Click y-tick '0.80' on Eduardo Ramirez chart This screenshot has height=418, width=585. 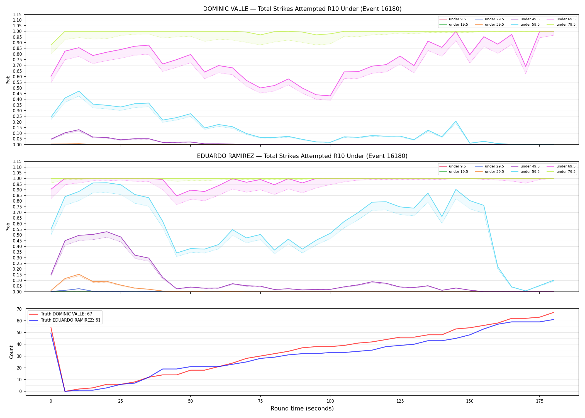[x=17, y=201]
